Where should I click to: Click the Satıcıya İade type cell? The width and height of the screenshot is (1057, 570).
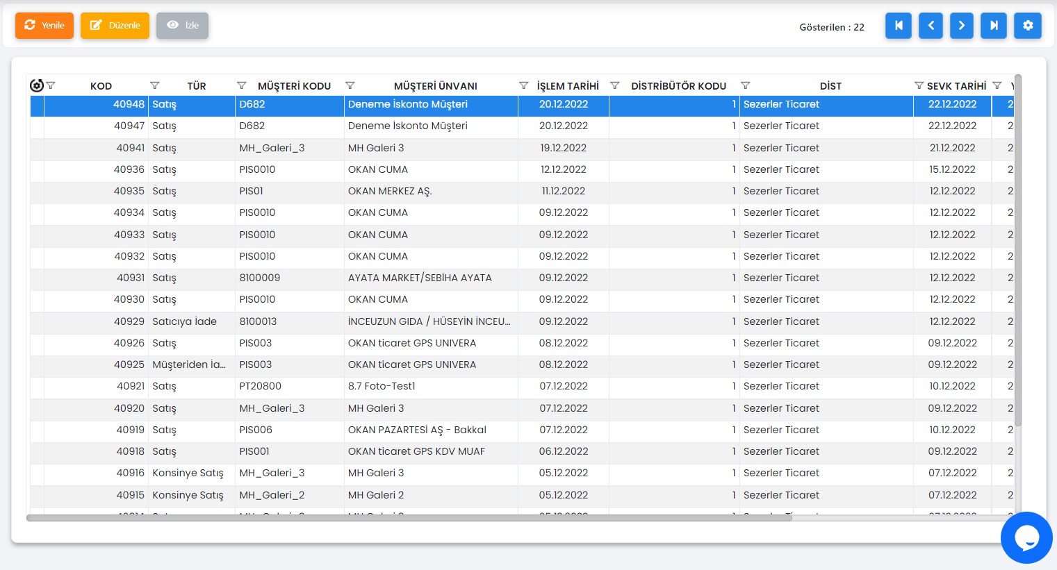[x=185, y=321]
